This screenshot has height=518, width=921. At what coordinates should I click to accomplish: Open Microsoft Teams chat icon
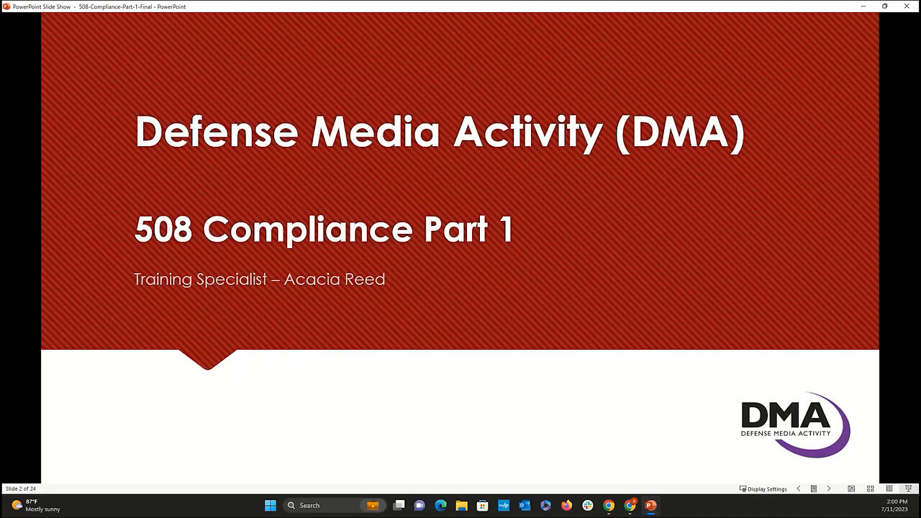click(x=419, y=505)
